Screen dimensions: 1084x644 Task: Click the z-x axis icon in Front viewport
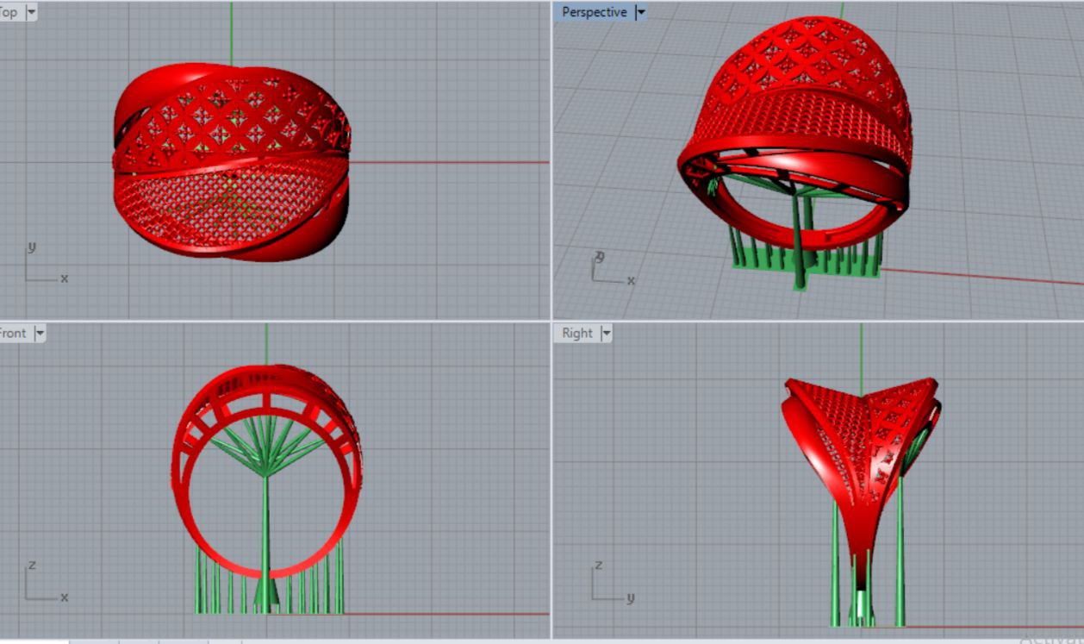43,584
